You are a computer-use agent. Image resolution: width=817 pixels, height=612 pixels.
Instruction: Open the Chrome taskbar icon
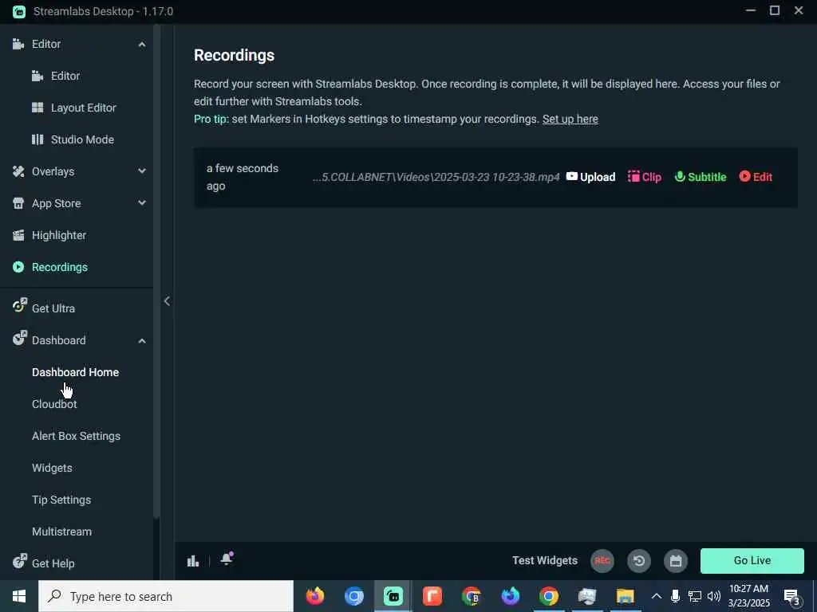pyautogui.click(x=548, y=596)
